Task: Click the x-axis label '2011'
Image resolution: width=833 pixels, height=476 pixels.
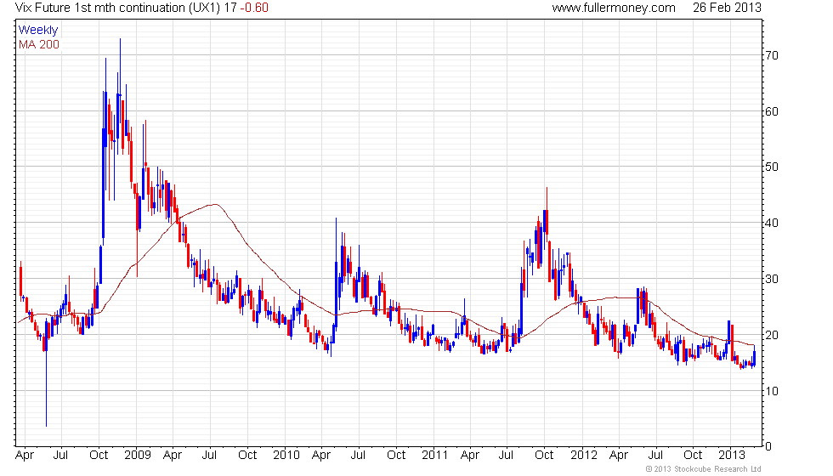Action: [x=435, y=456]
